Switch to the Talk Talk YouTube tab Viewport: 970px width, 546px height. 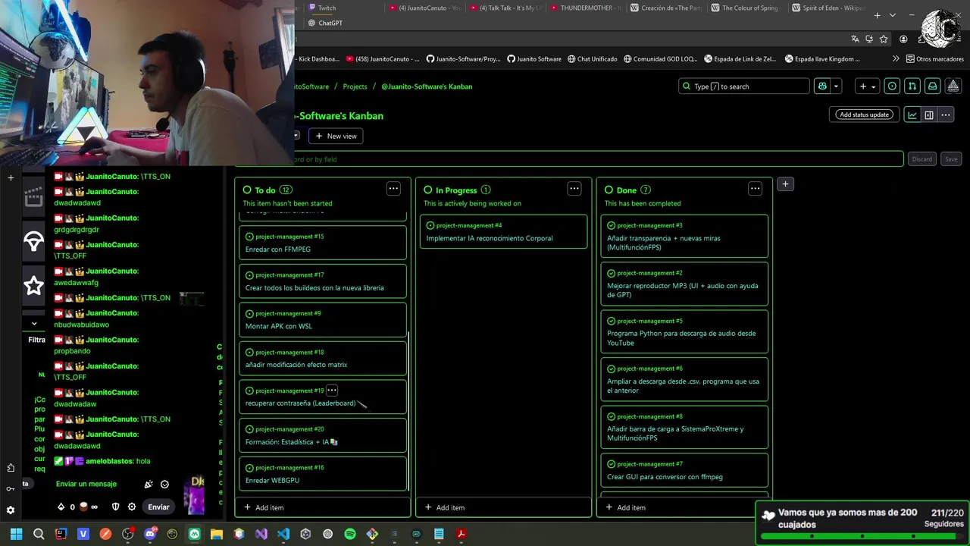(x=504, y=8)
